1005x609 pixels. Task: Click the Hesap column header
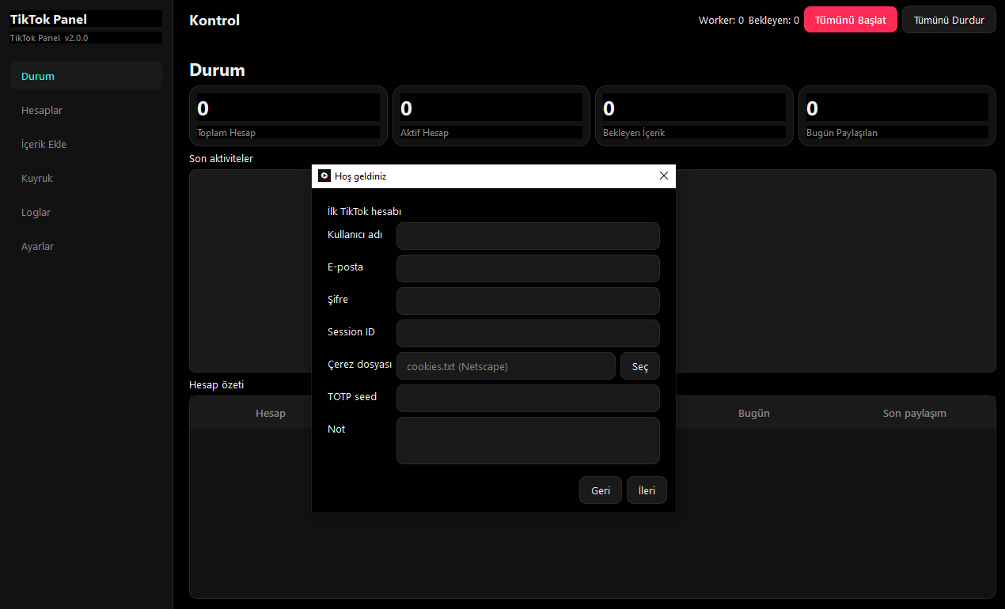(x=271, y=413)
